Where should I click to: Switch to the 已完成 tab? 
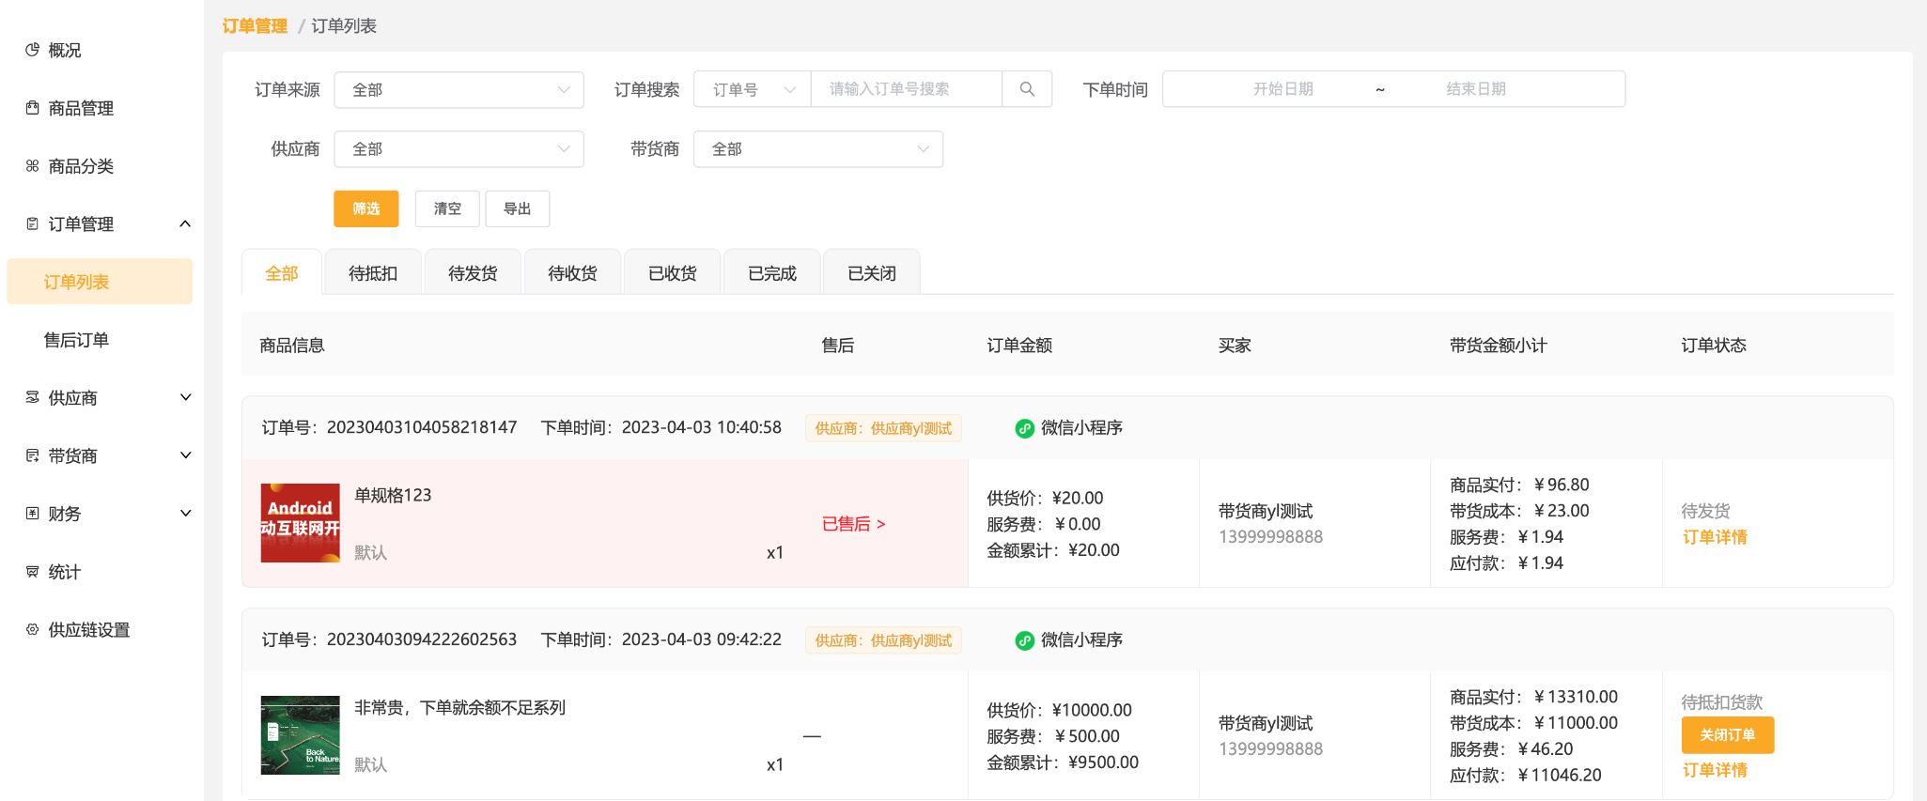(771, 273)
